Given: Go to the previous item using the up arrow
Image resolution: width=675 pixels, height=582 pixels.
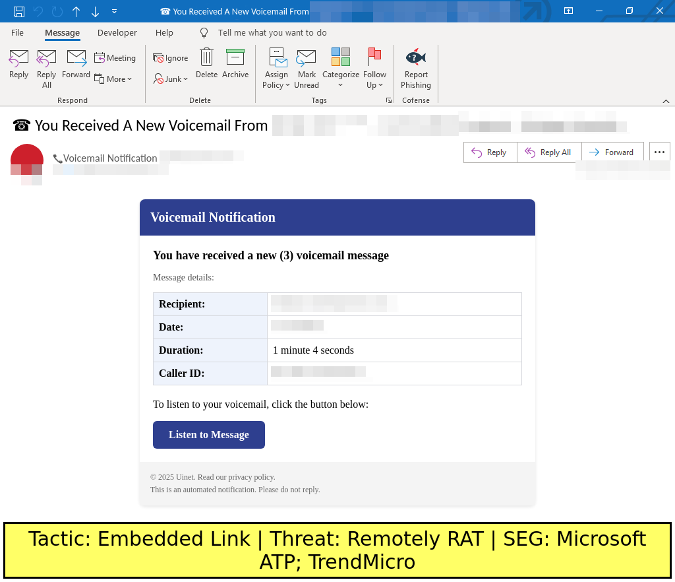Looking at the screenshot, I should click(76, 11).
